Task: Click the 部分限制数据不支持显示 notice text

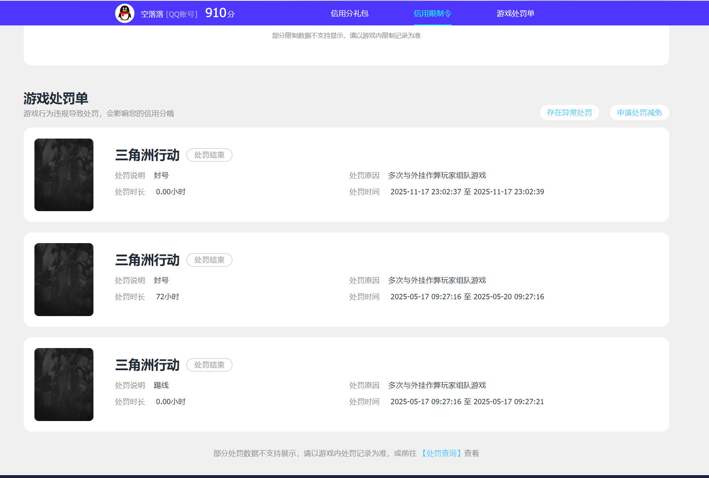Action: click(x=346, y=36)
